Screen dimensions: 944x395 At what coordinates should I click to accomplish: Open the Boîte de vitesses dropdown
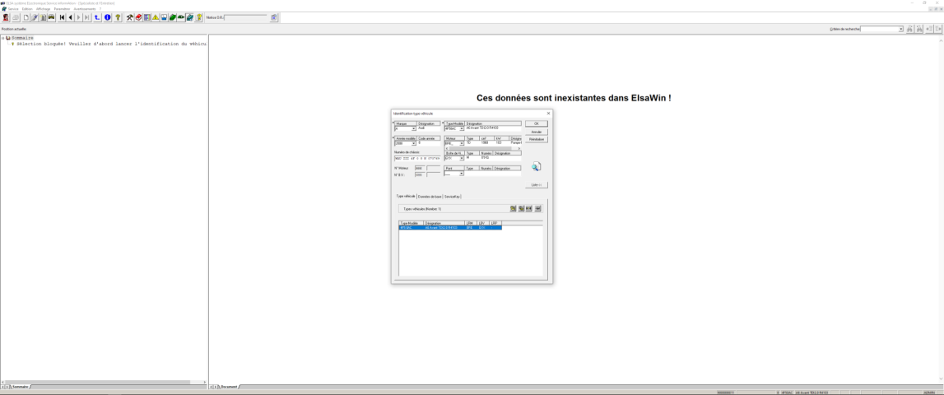462,158
